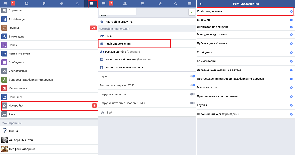Click the В этот день clock icon
The image size is (295, 155).
coord(4,37)
